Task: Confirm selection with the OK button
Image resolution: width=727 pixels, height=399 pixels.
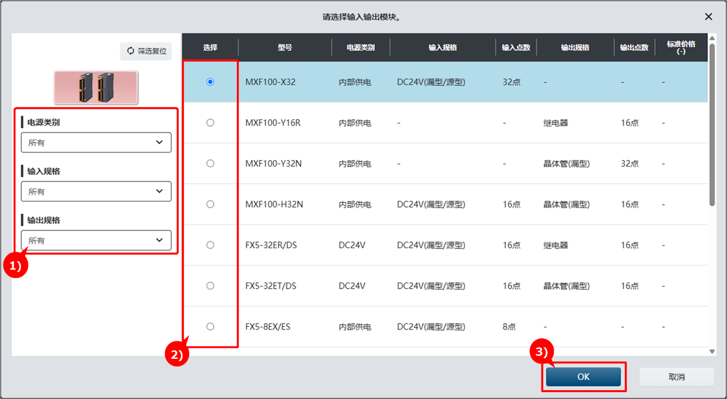Action: pyautogui.click(x=583, y=377)
